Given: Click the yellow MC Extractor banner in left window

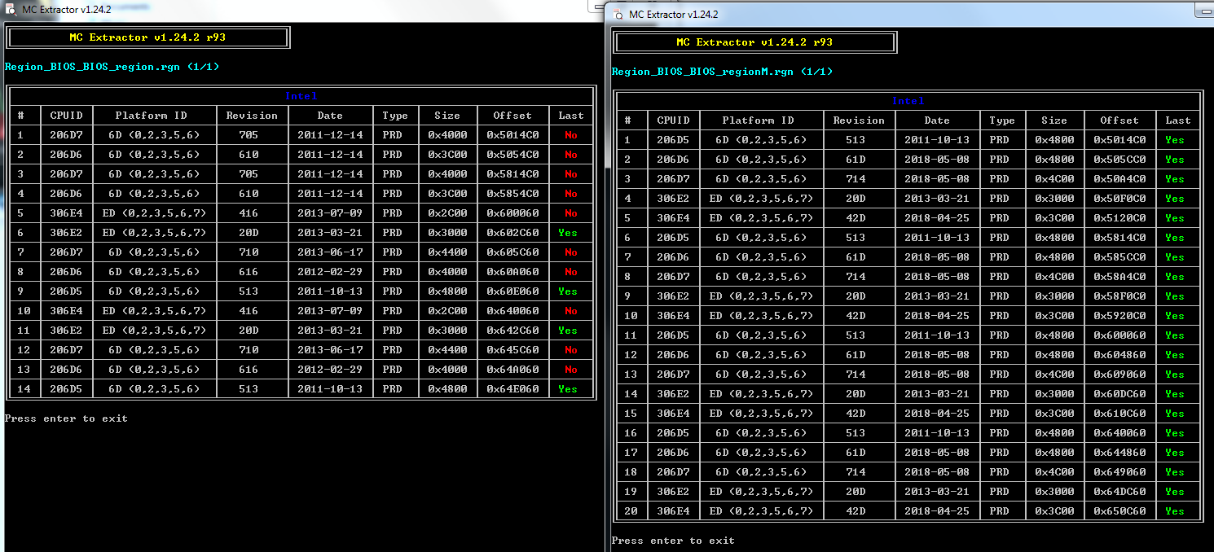Looking at the screenshot, I should [147, 37].
